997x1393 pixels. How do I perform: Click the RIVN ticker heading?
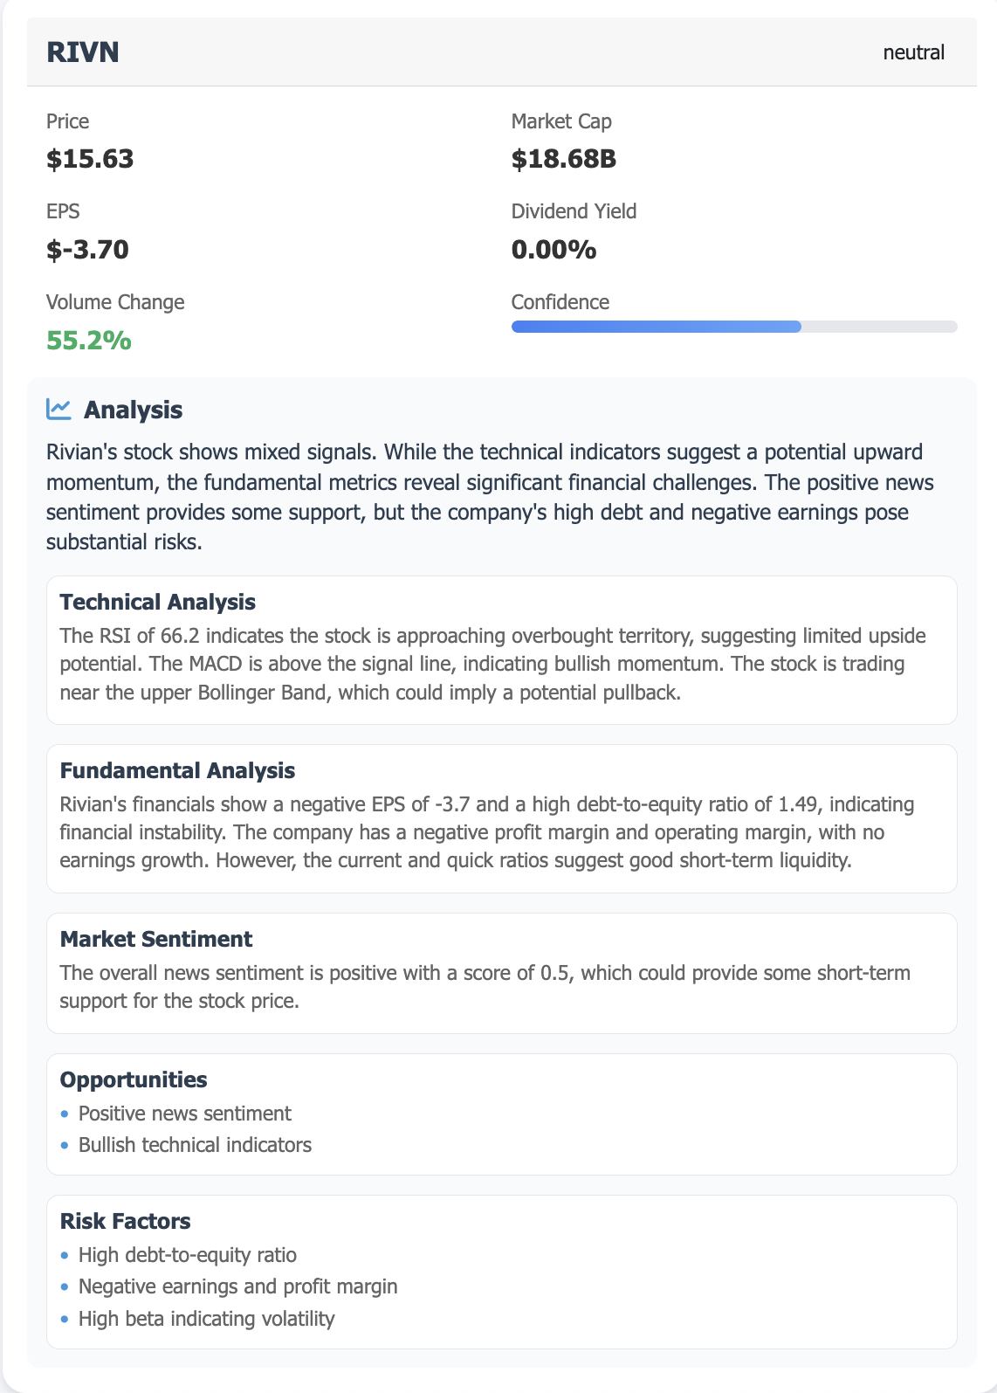[x=83, y=52]
